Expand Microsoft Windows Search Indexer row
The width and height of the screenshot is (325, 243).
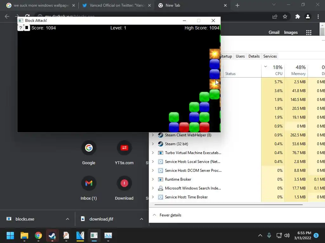(x=153, y=188)
